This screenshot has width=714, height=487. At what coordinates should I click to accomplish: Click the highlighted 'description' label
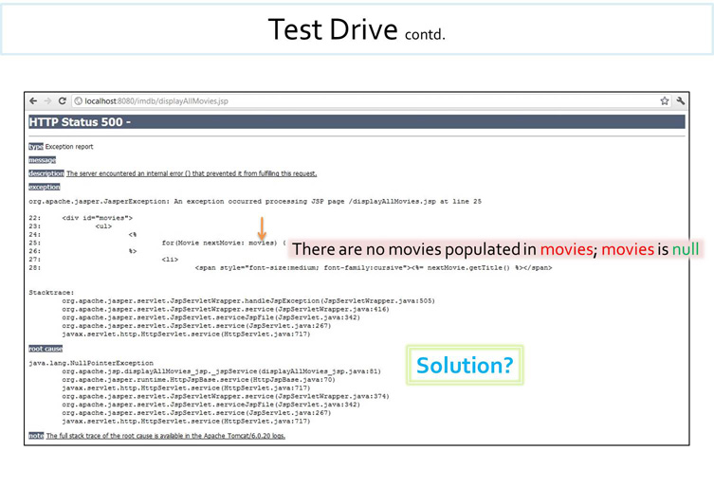46,173
